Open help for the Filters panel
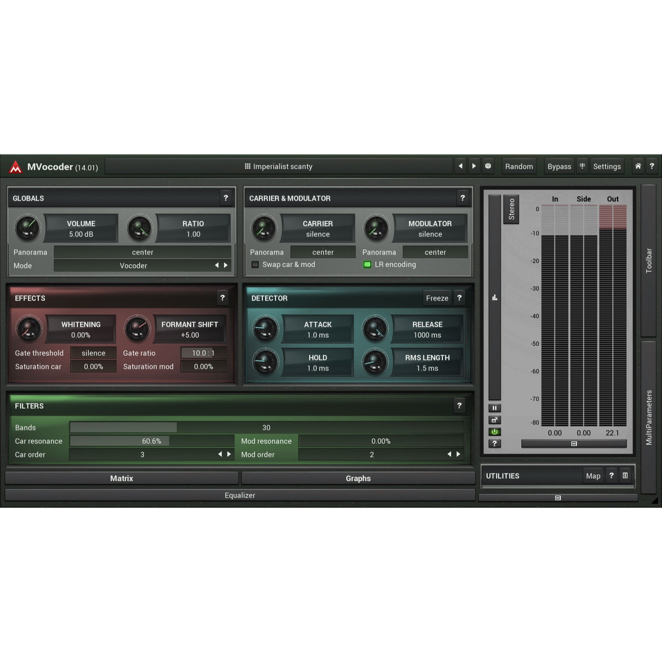Image resolution: width=662 pixels, height=662 pixels. 459,406
